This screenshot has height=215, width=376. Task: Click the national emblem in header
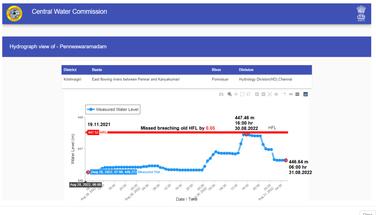(361, 14)
